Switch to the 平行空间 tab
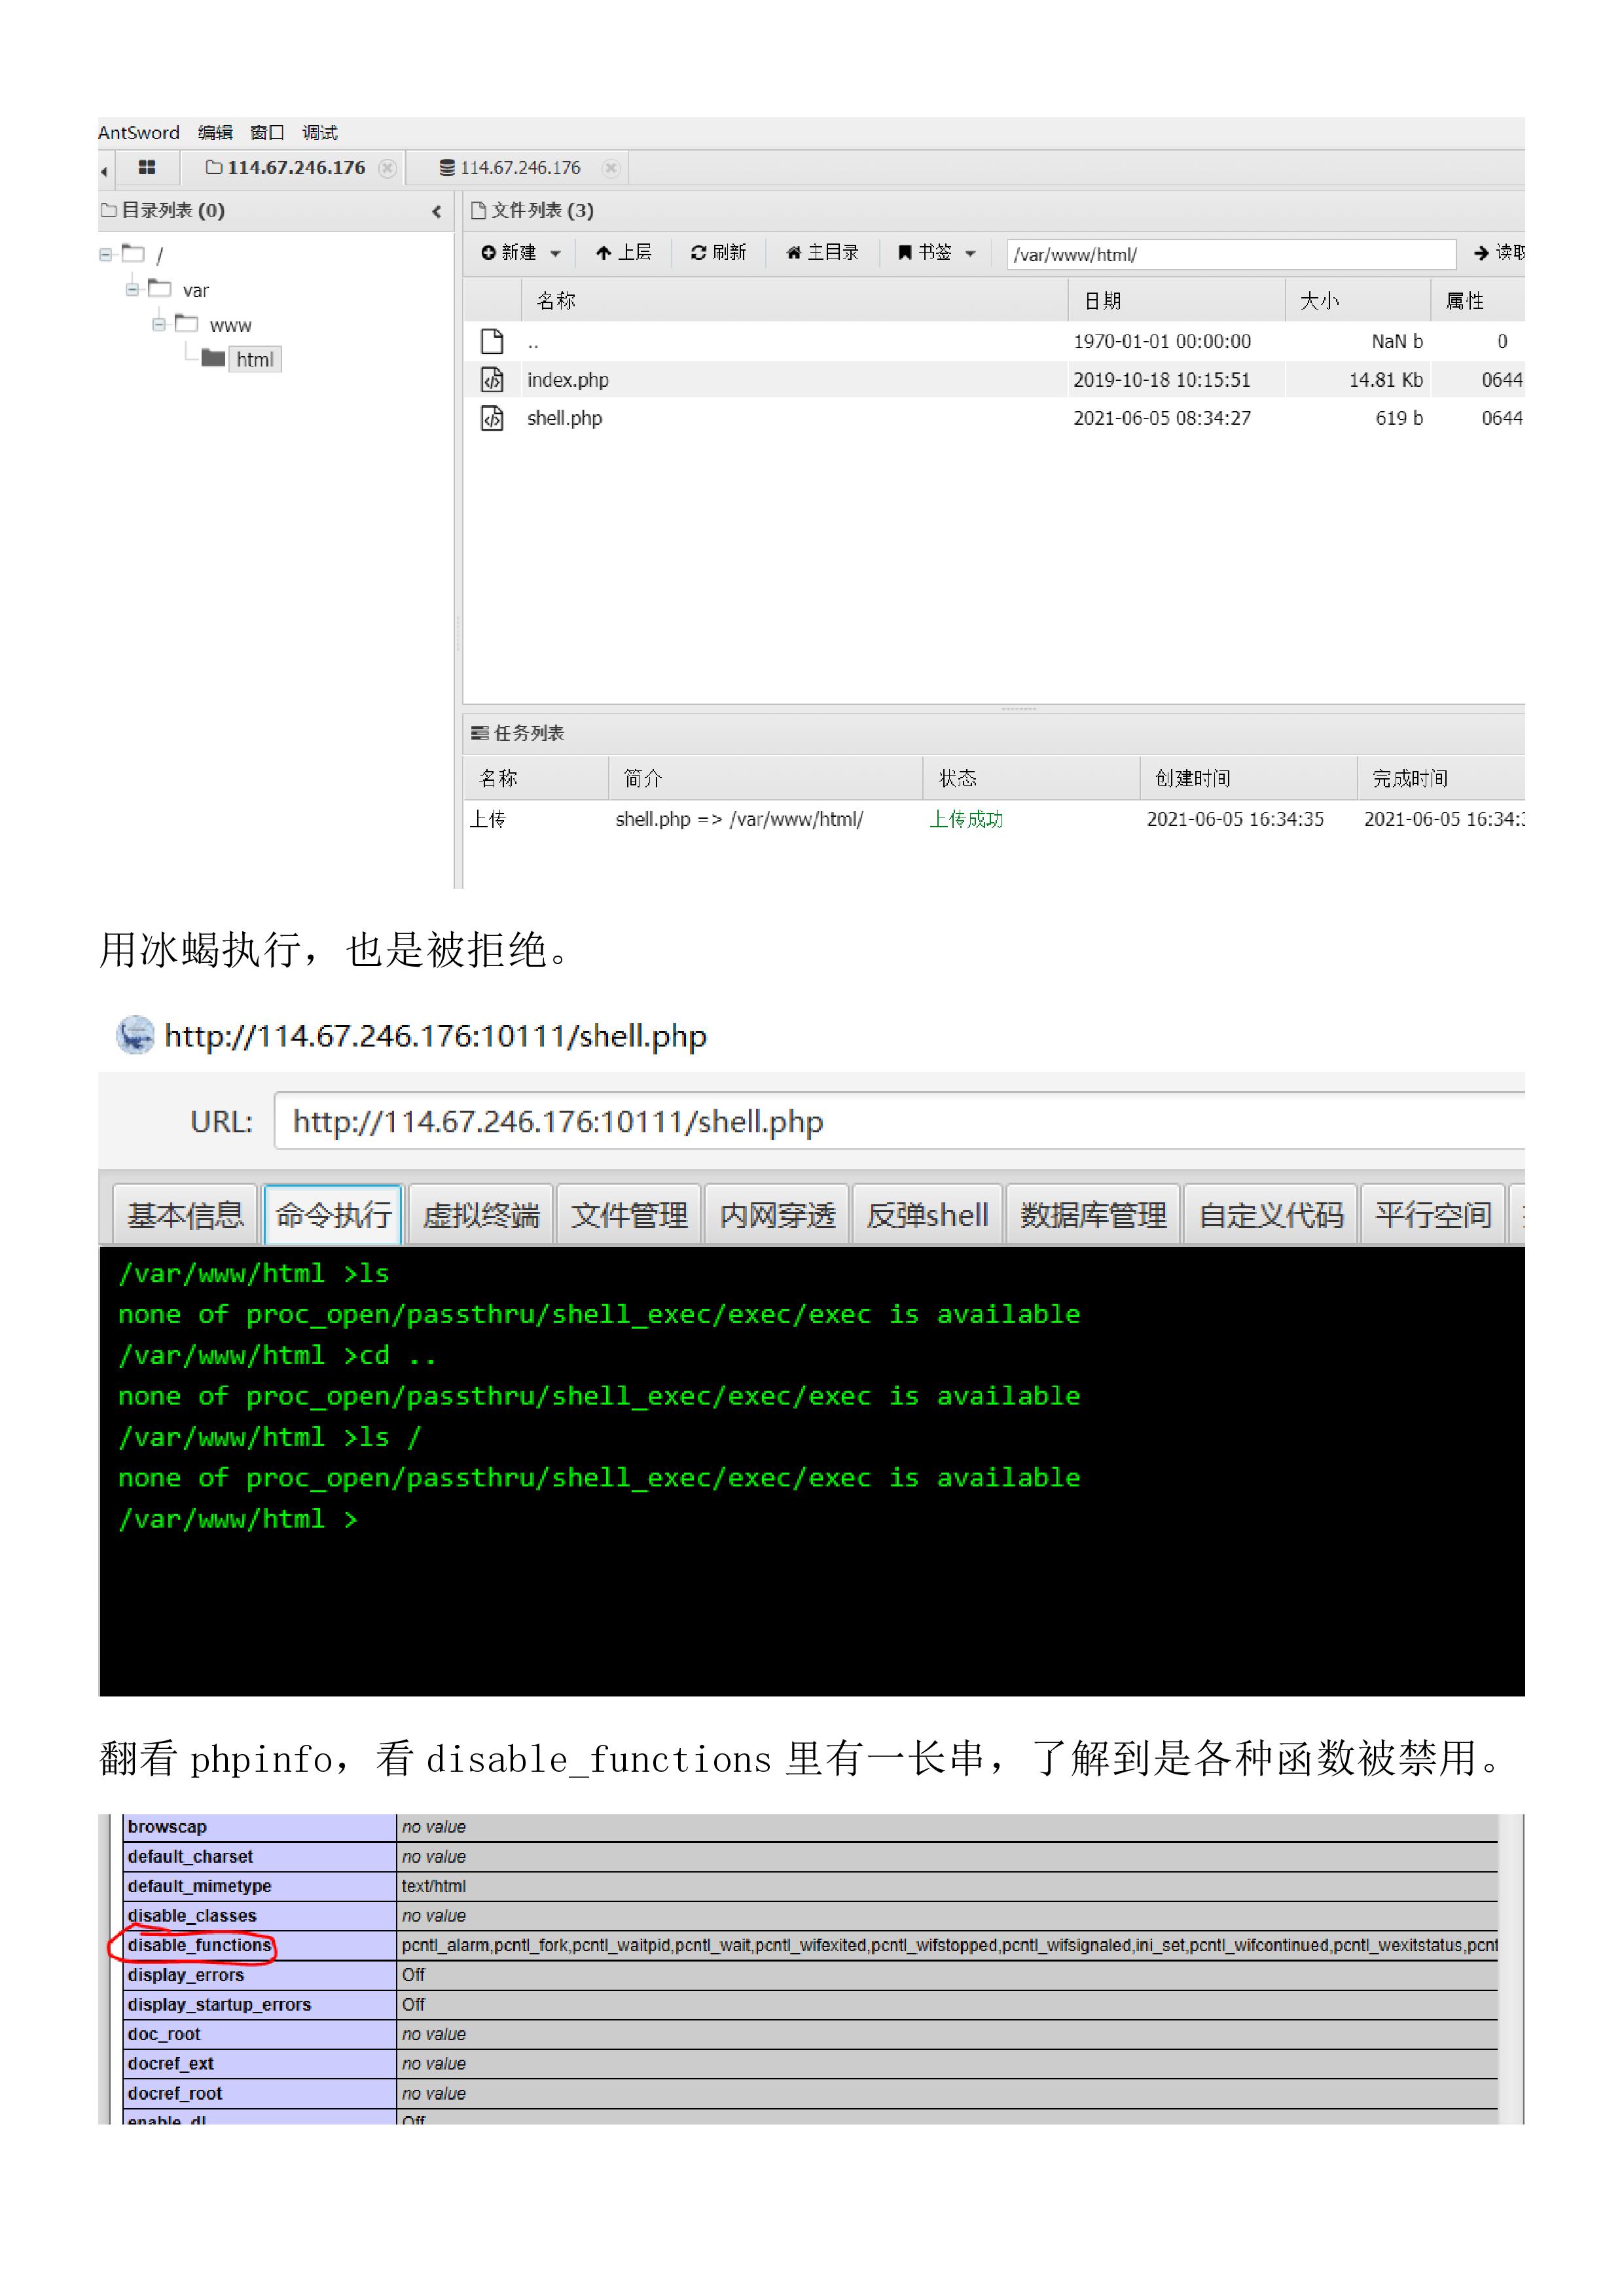 (x=1433, y=1214)
